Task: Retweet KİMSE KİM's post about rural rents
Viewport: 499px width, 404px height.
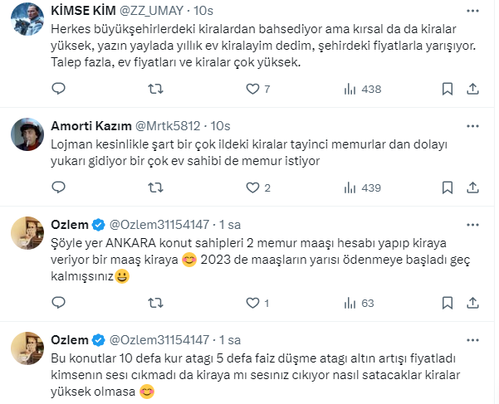Action: [x=154, y=89]
